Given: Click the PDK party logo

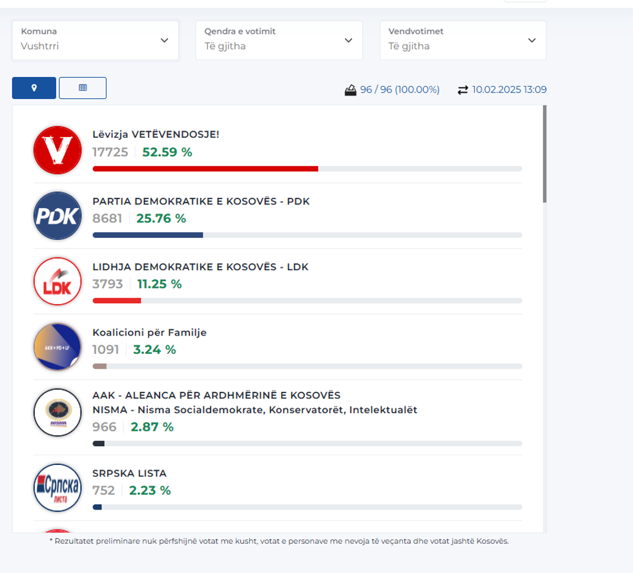Looking at the screenshot, I should tap(57, 216).
